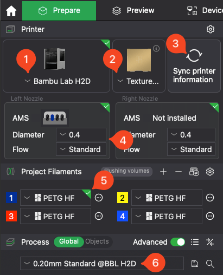Click the Printer section icon
The image size is (223, 275).
10,29
